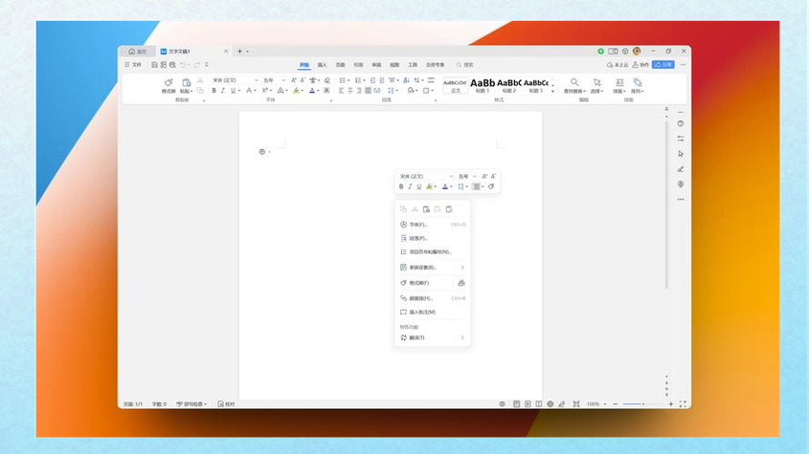Image resolution: width=809 pixels, height=454 pixels.
Task: Expand the styles gallery arrow
Action: 552,91
